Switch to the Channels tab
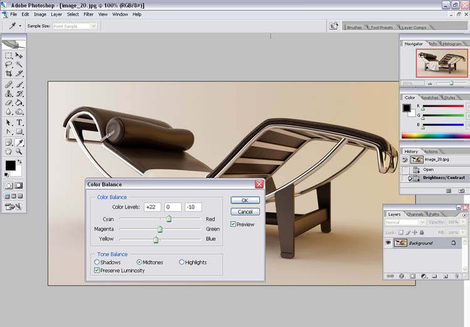This screenshot has width=470, height=327. coord(415,214)
